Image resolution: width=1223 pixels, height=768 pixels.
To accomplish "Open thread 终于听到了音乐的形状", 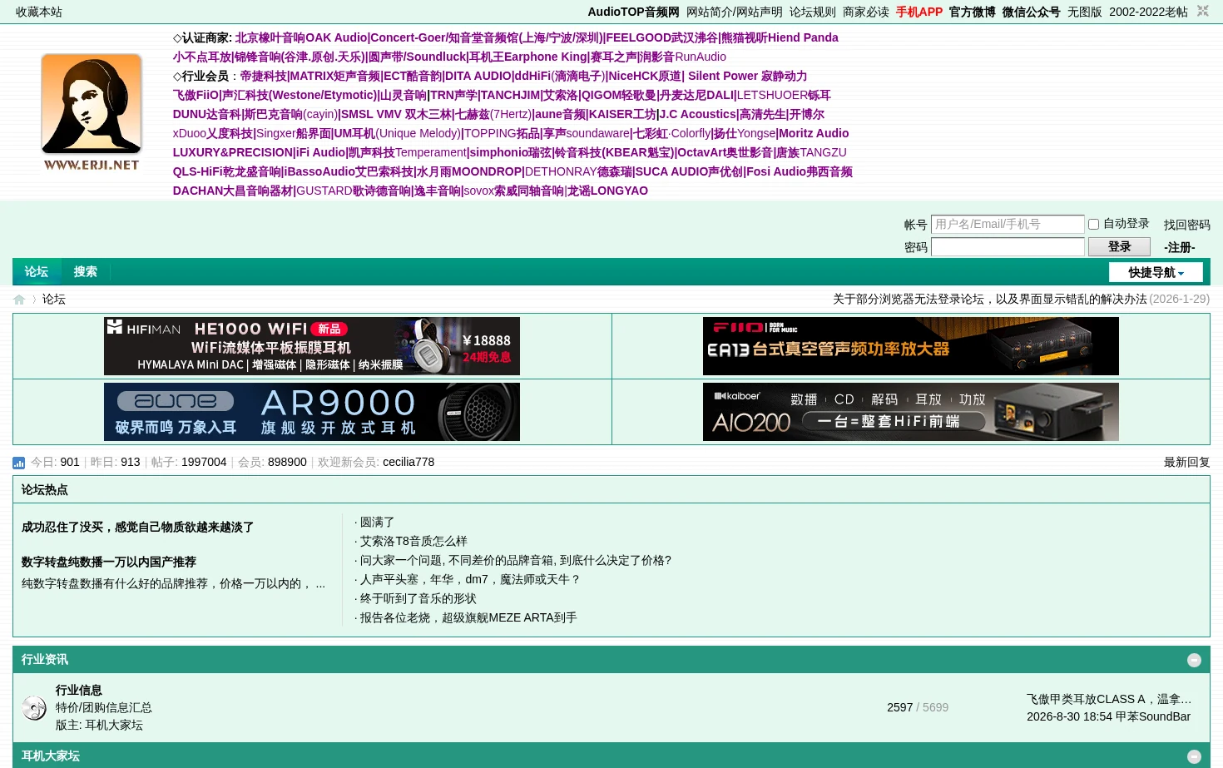I will point(418,598).
